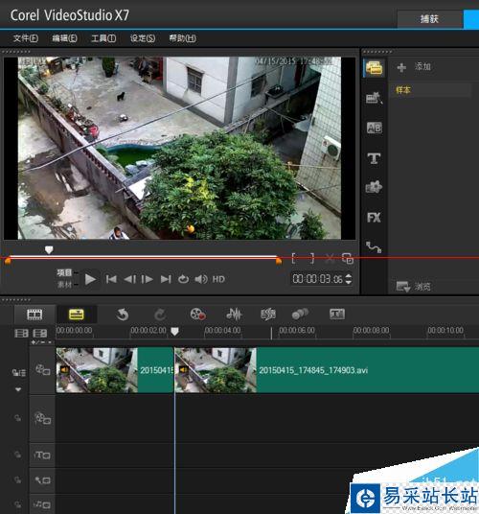Switch to the 捕获 (Capture) tab
Screen dimensions: 479x514
tap(429, 19)
